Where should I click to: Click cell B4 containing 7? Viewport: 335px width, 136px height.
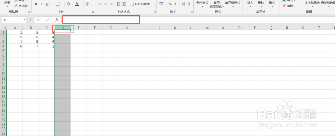tap(31, 46)
